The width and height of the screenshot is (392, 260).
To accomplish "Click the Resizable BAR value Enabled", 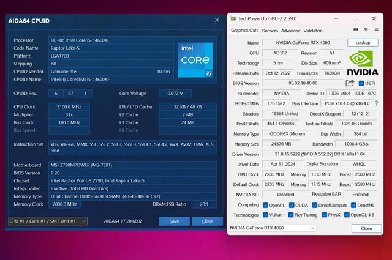I will (361, 195).
